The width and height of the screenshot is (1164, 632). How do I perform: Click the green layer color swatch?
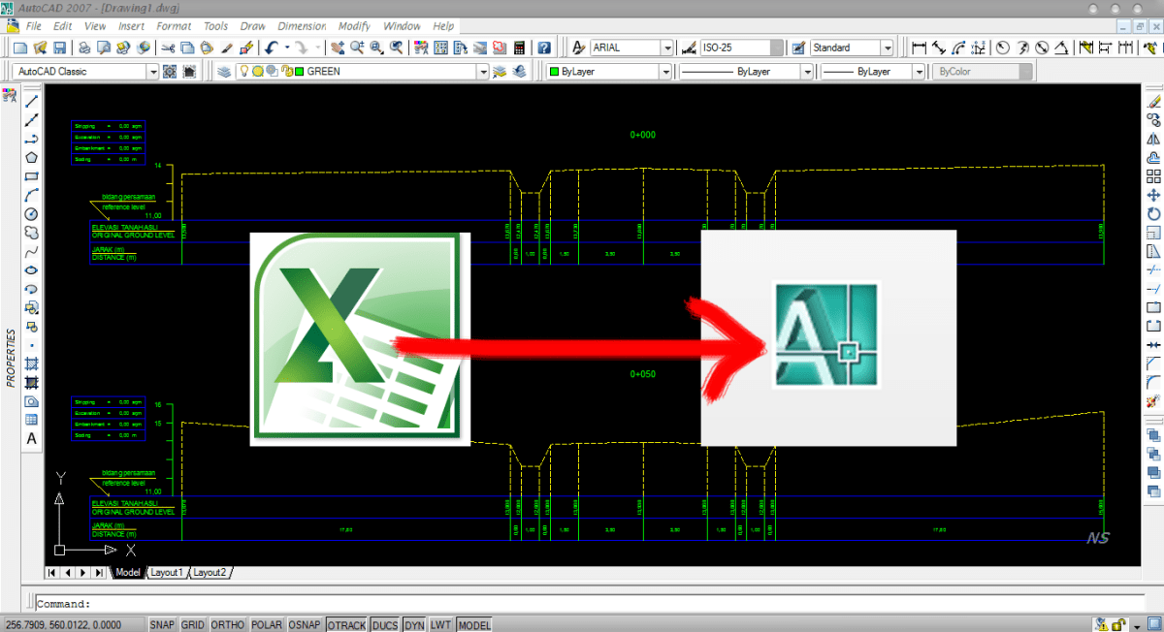click(300, 72)
